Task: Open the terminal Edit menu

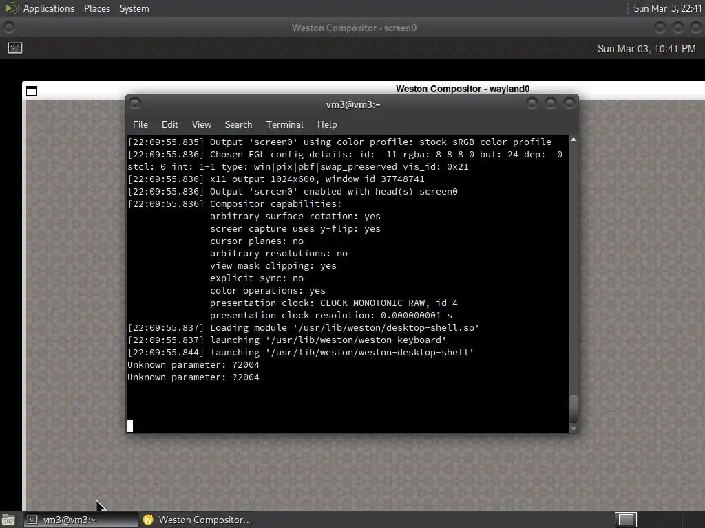Action: tap(169, 125)
